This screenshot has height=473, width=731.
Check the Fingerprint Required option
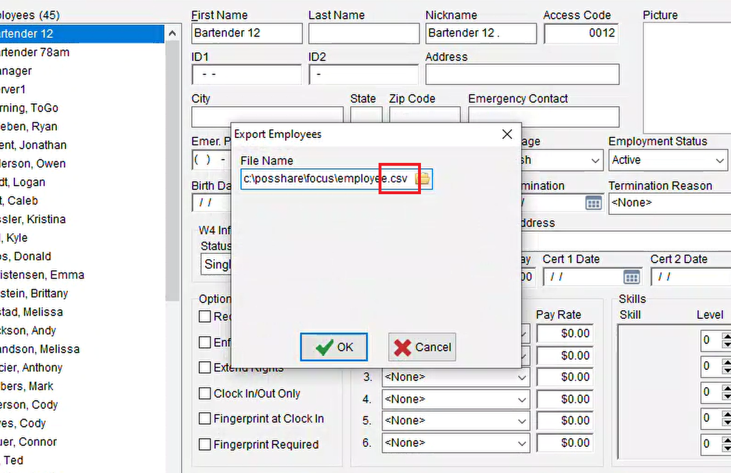(205, 445)
